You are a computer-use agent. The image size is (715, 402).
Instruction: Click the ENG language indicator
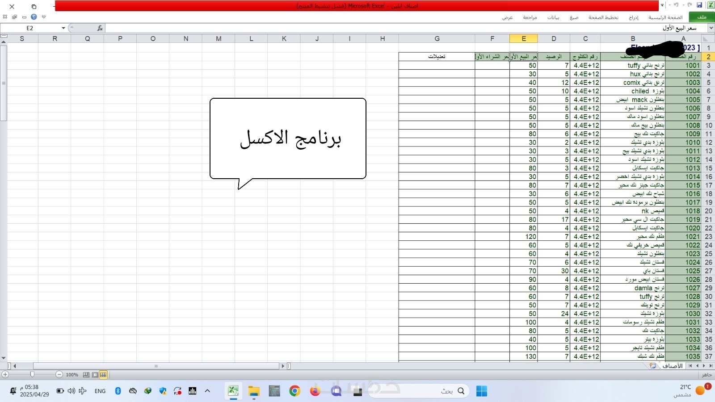click(x=100, y=391)
